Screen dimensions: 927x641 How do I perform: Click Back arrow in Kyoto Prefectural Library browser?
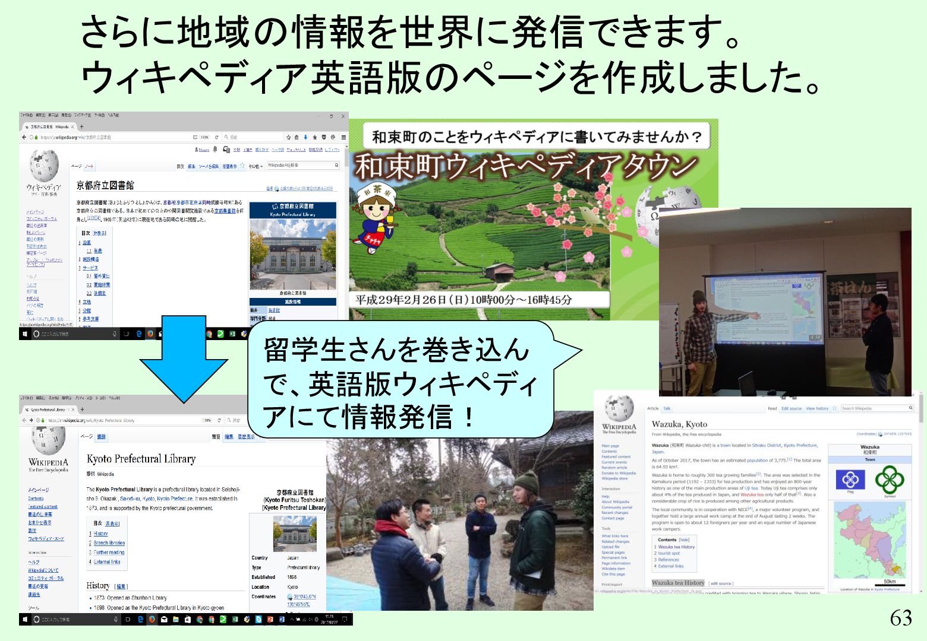coord(24,420)
